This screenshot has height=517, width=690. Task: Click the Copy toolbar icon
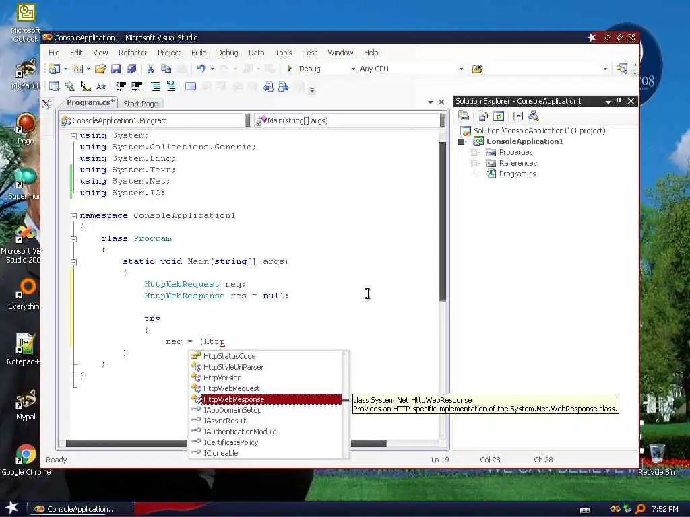pyautogui.click(x=166, y=69)
